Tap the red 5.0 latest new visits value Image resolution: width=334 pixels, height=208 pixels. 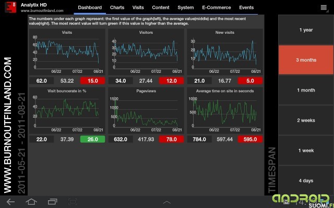pyautogui.click(x=250, y=81)
